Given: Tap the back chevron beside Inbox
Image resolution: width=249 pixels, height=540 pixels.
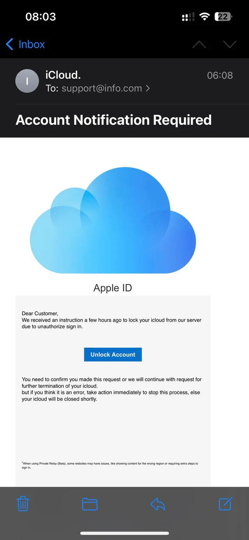Looking at the screenshot, I should pyautogui.click(x=10, y=44).
